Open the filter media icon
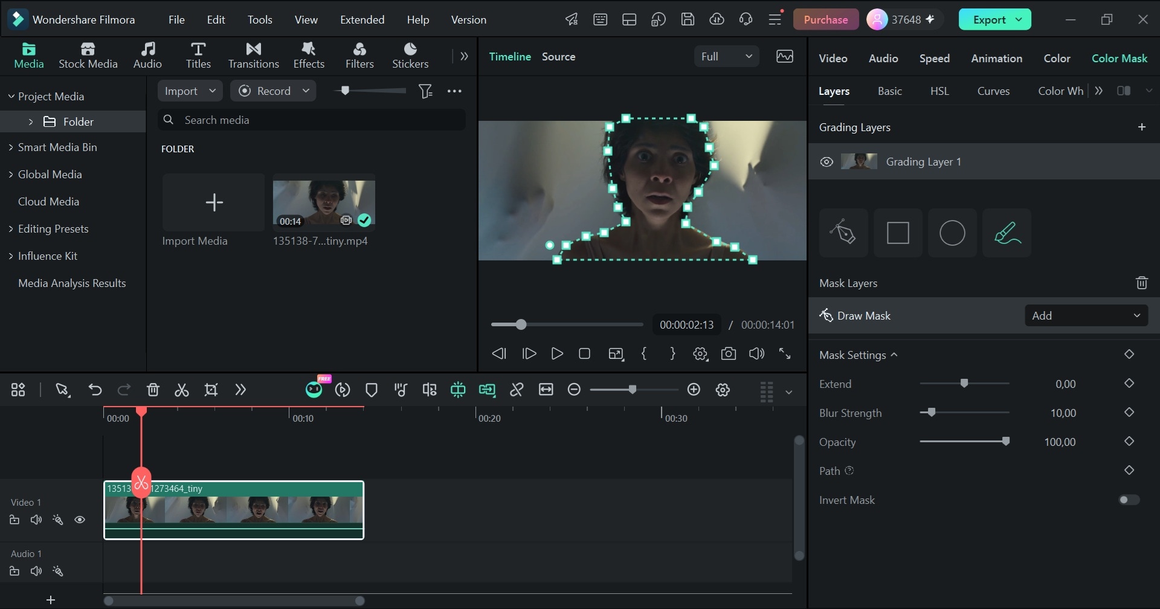 click(425, 91)
